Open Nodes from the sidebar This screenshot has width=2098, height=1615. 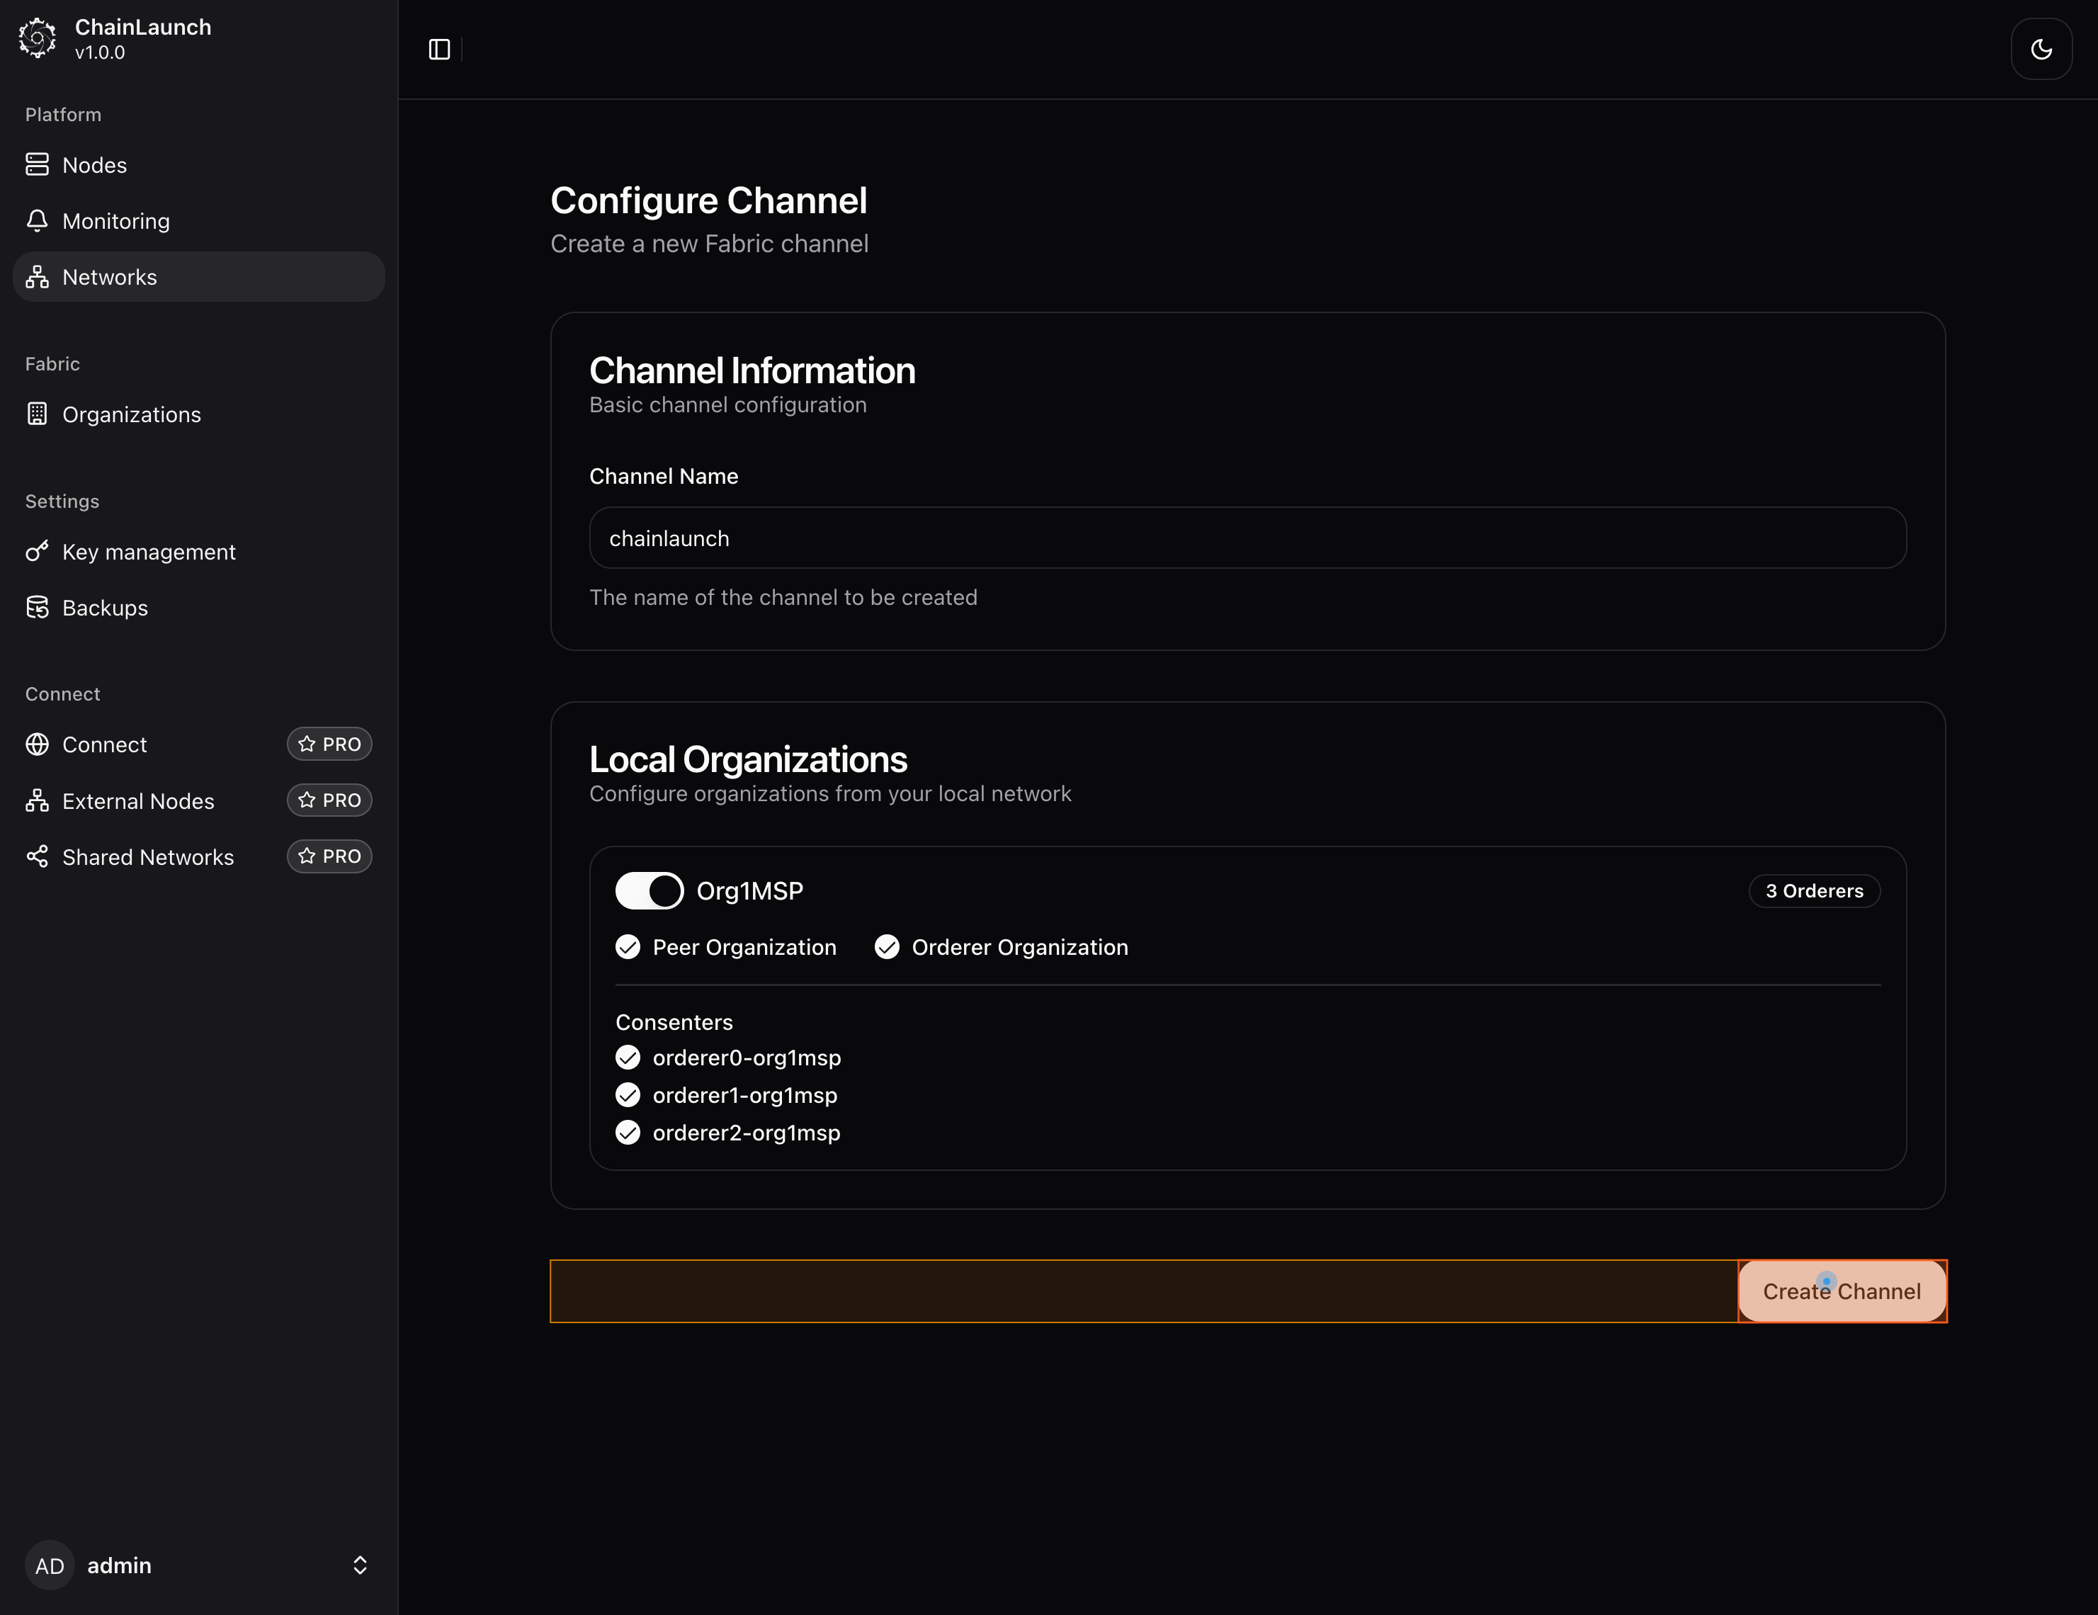point(94,165)
